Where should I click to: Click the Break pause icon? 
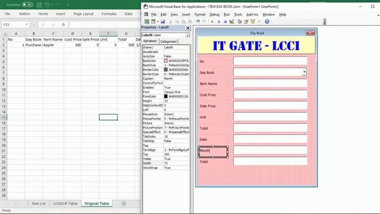218,21
